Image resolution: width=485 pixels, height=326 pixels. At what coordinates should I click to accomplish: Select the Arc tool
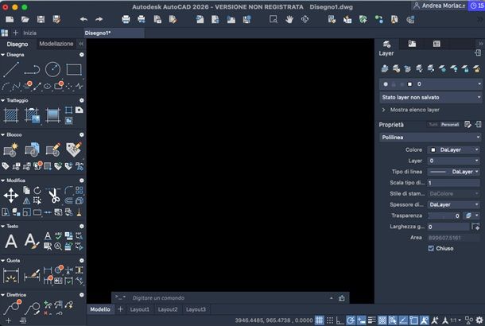pos(6,87)
